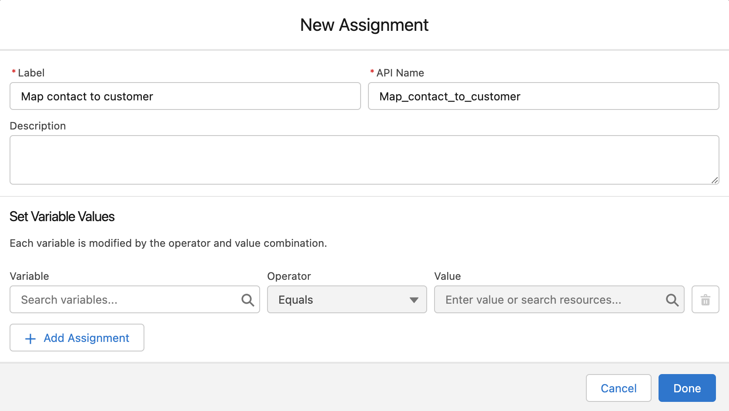Click the Add Assignment button
The width and height of the screenshot is (729, 411).
[x=77, y=338]
